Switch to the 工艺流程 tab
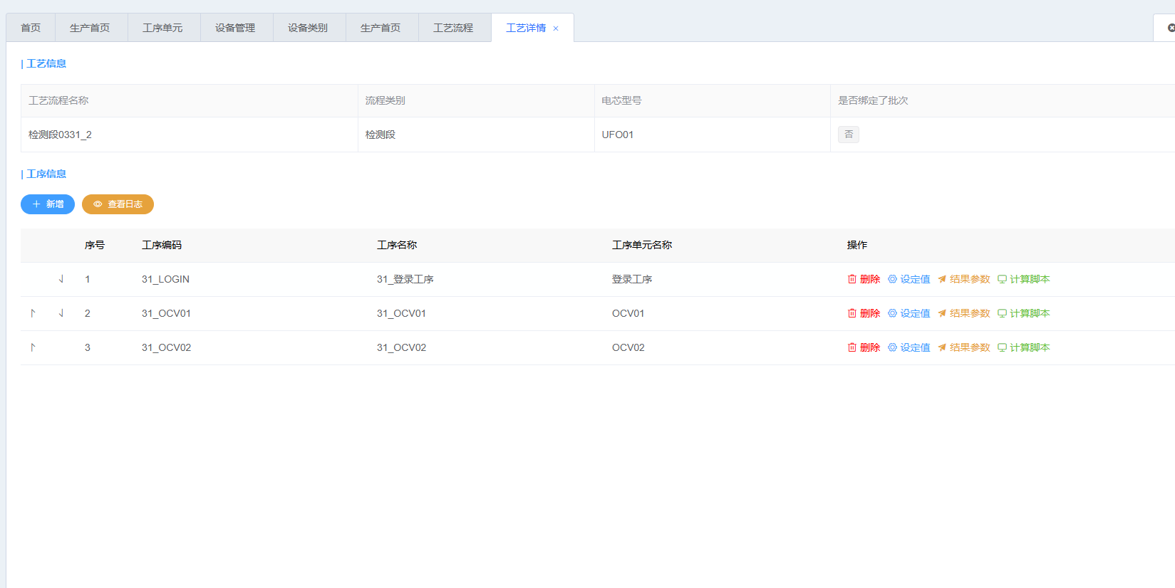Image resolution: width=1175 pixels, height=588 pixels. click(x=453, y=28)
